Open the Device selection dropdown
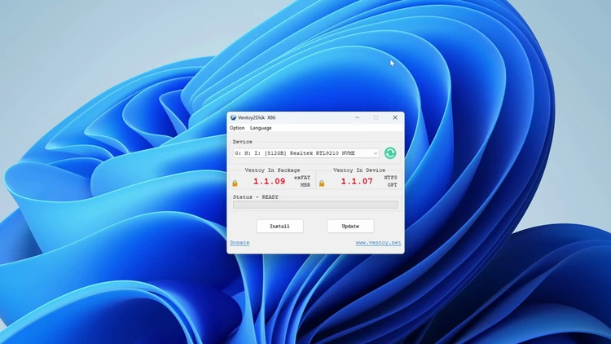611x344 pixels. click(x=305, y=153)
